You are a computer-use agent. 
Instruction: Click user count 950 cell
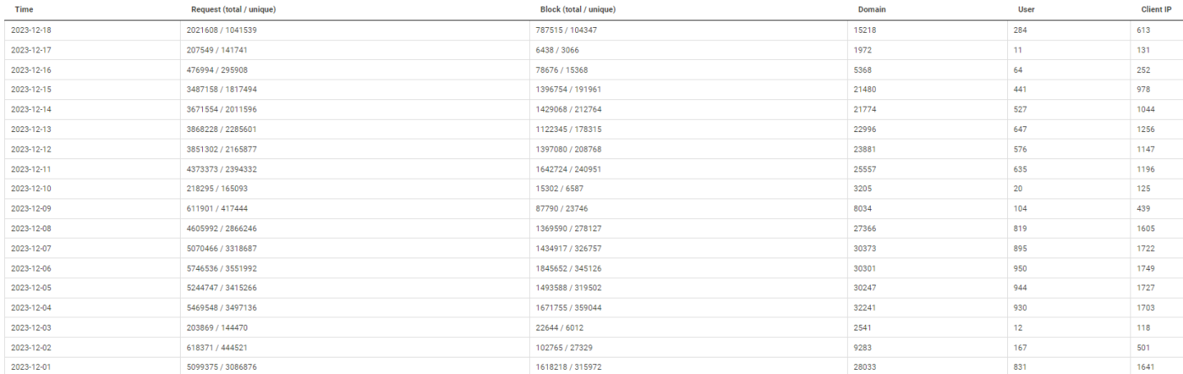point(1021,268)
